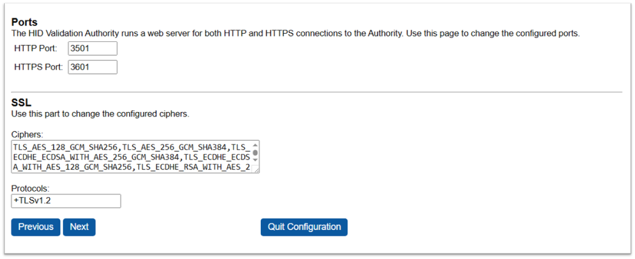Focus the HTTP Port field
The width and height of the screenshot is (635, 259).
(92, 48)
